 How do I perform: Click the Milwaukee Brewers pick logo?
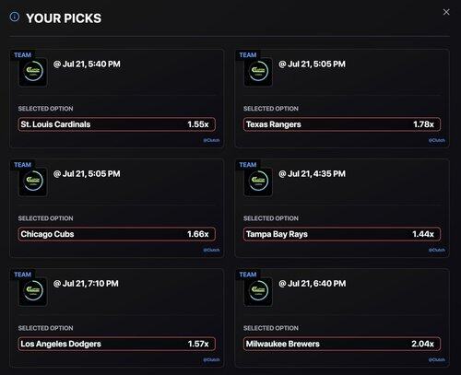click(x=258, y=291)
